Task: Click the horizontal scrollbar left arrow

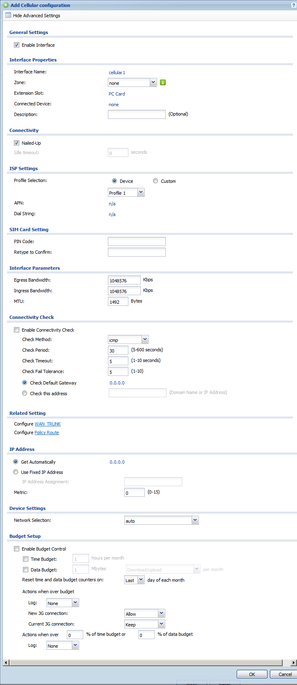Action: pos(5,663)
